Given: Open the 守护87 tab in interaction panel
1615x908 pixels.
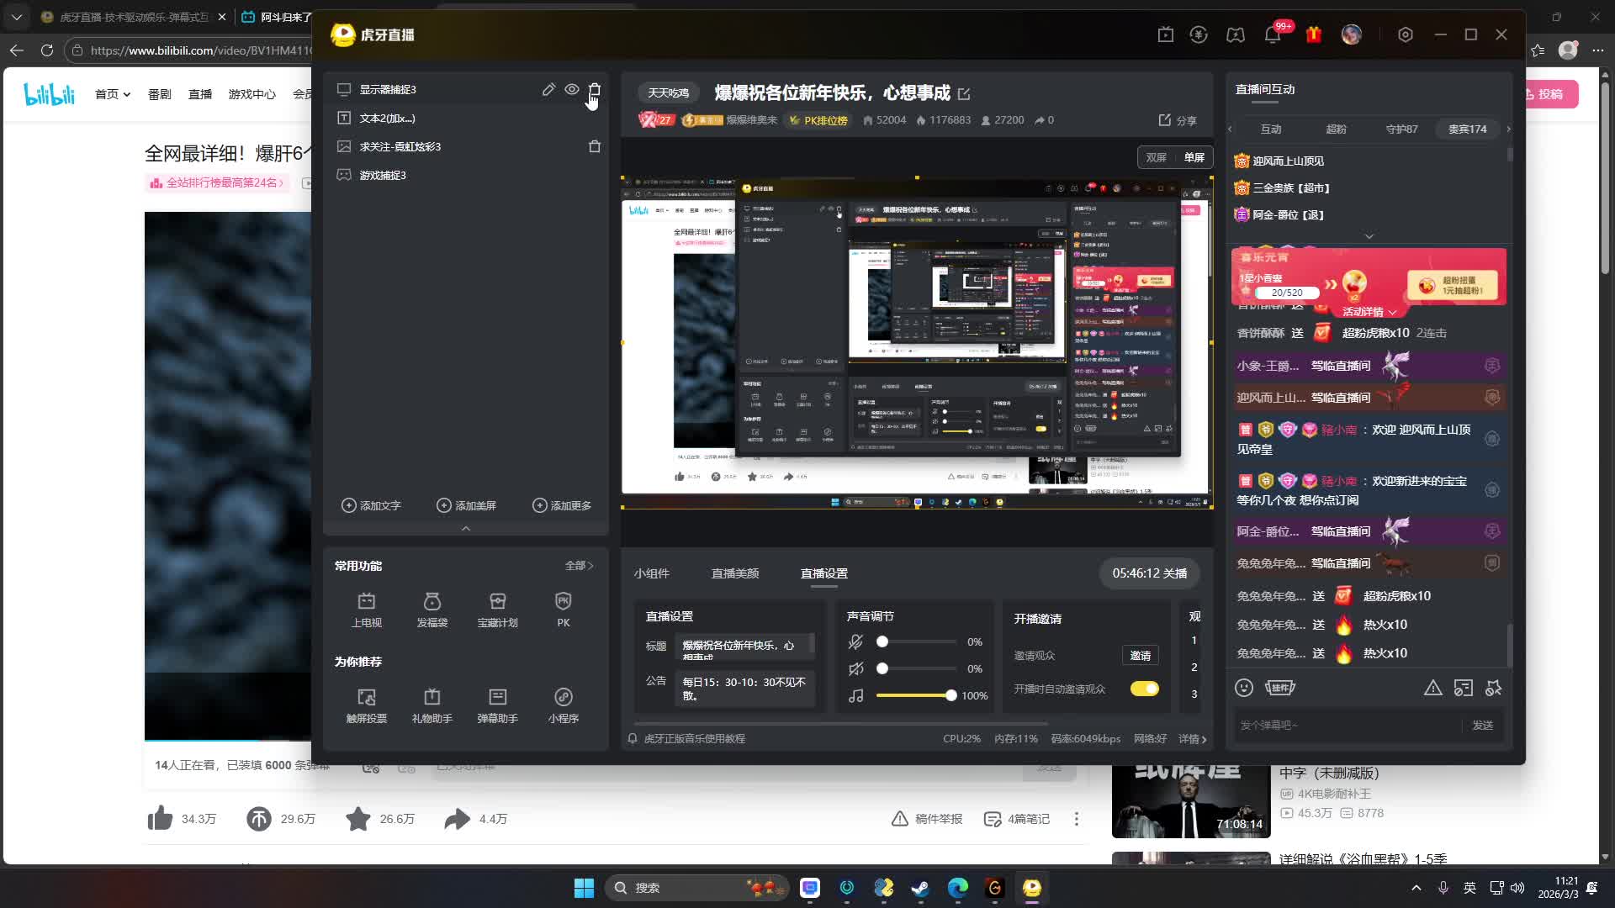Looking at the screenshot, I should [x=1401, y=129].
